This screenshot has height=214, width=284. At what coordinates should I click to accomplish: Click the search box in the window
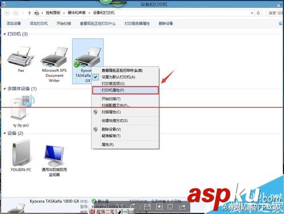coord(274,13)
